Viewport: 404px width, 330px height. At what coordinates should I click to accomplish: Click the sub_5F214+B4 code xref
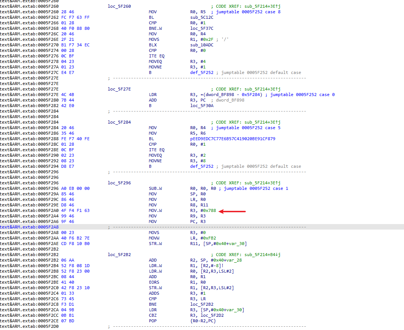point(262,255)
